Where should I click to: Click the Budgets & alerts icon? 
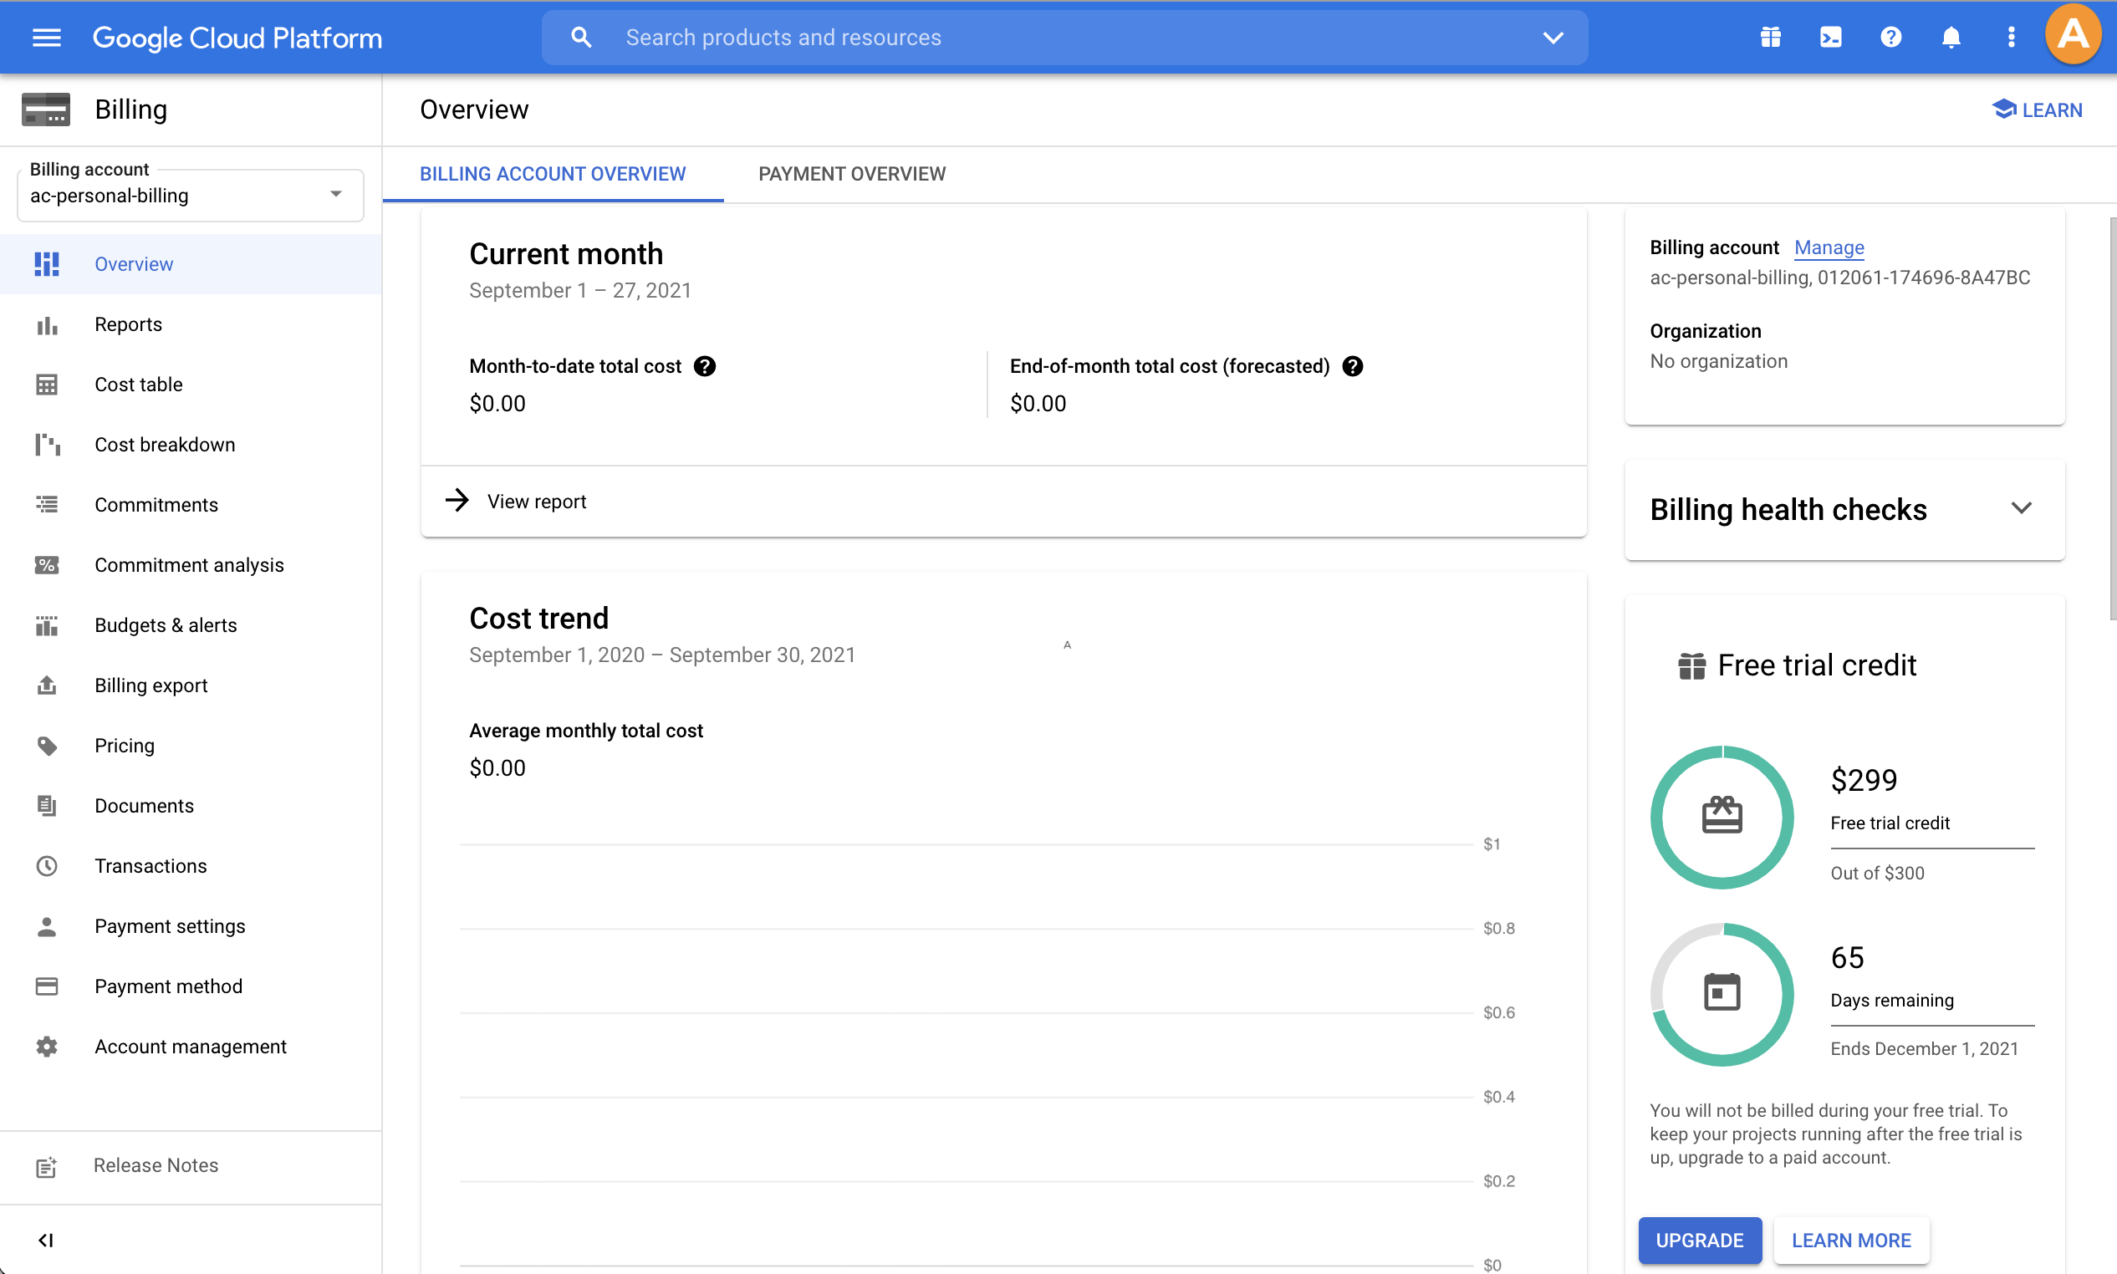(x=46, y=625)
